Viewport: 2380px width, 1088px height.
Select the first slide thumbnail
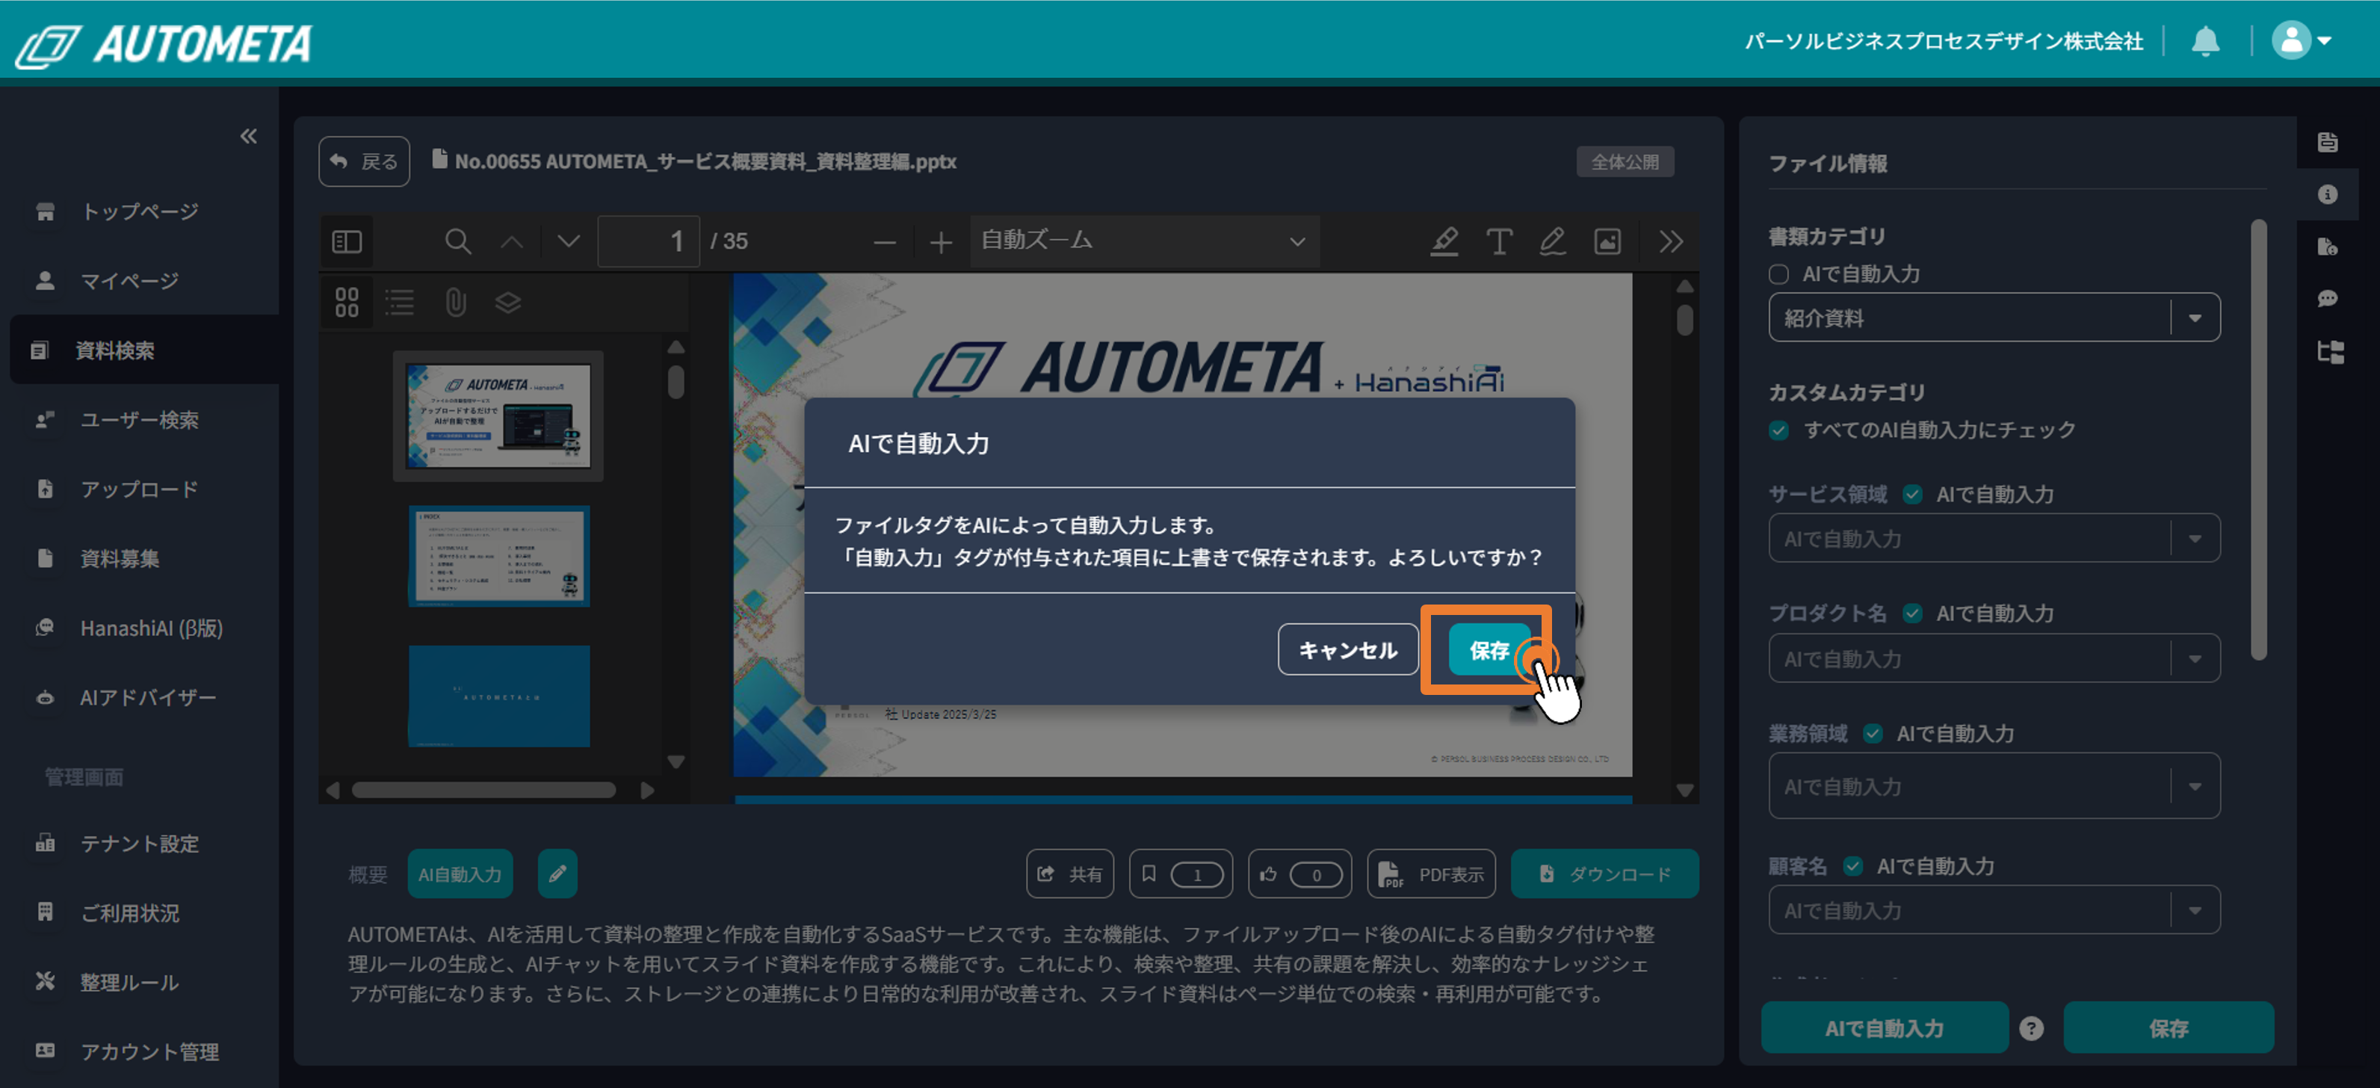coord(498,415)
